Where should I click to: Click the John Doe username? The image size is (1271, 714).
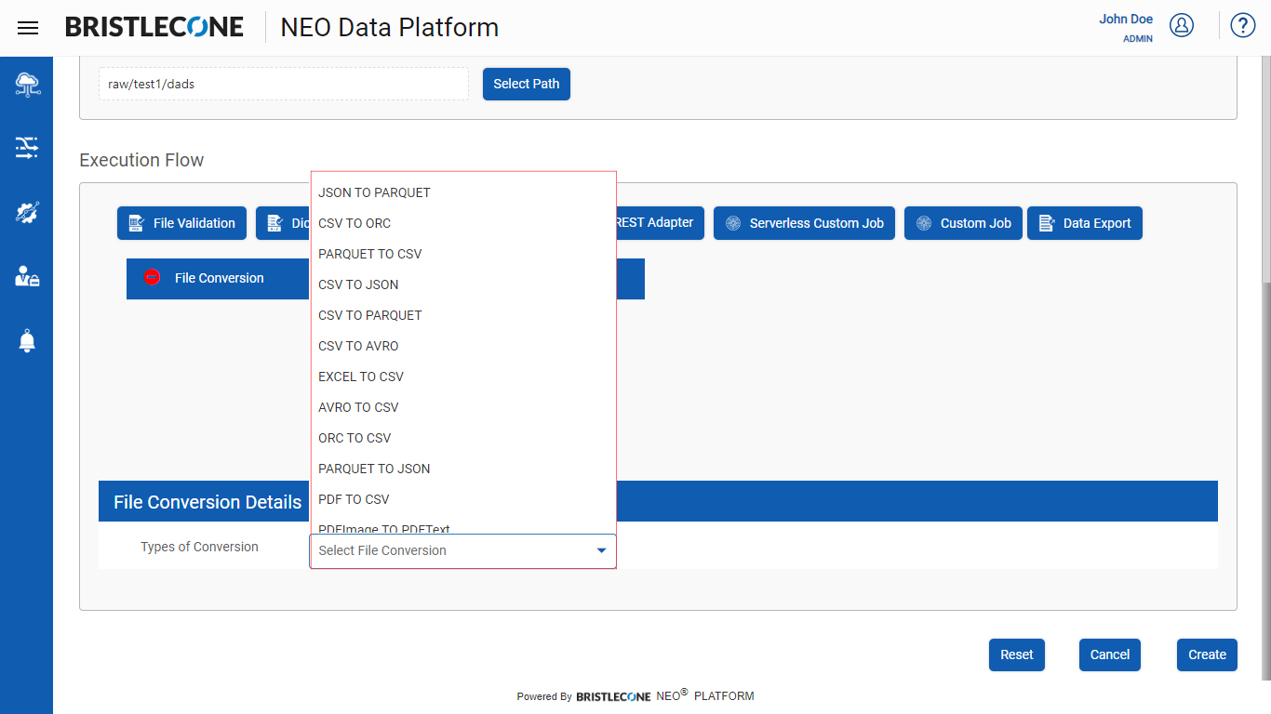pyautogui.click(x=1126, y=19)
